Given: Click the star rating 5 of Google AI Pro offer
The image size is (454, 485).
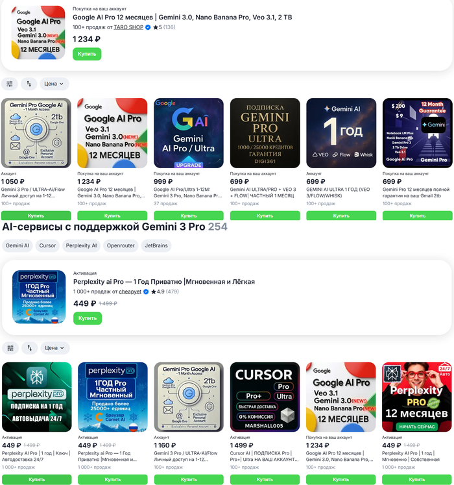Looking at the screenshot, I should pos(158,27).
